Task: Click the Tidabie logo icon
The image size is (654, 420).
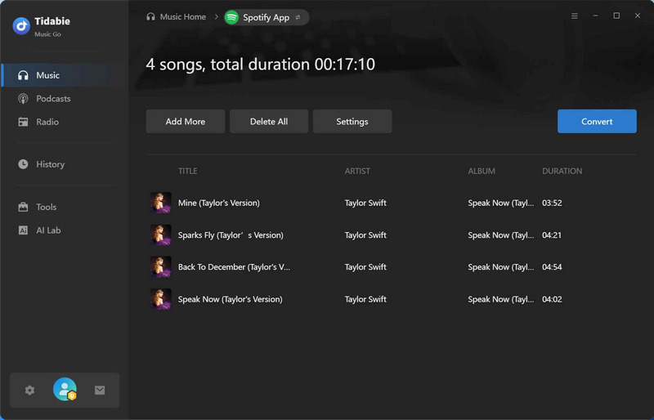Action: click(21, 26)
